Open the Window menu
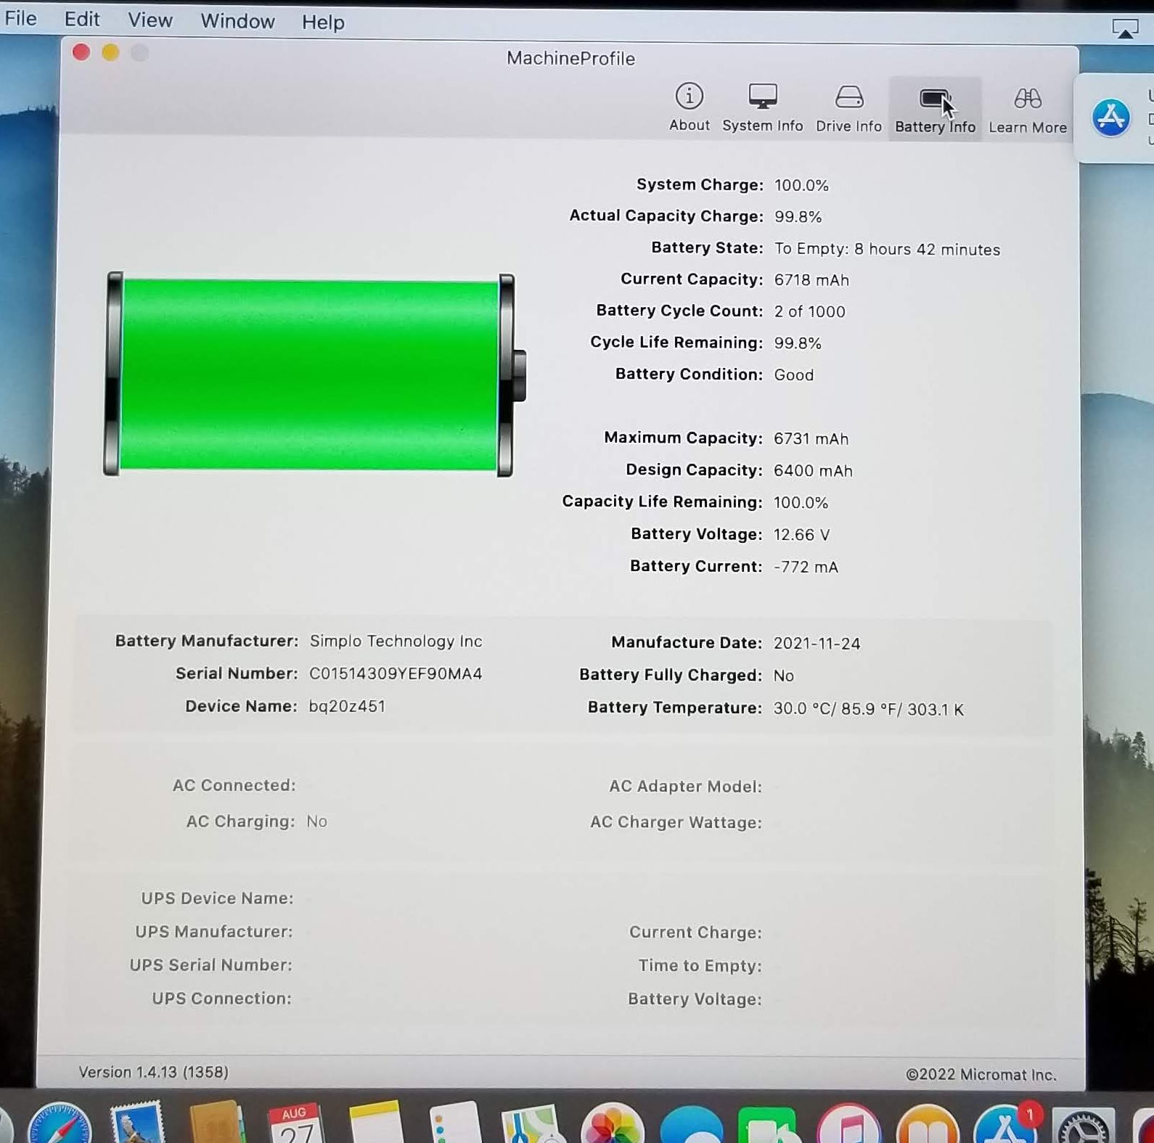The image size is (1154, 1143). pyautogui.click(x=237, y=21)
